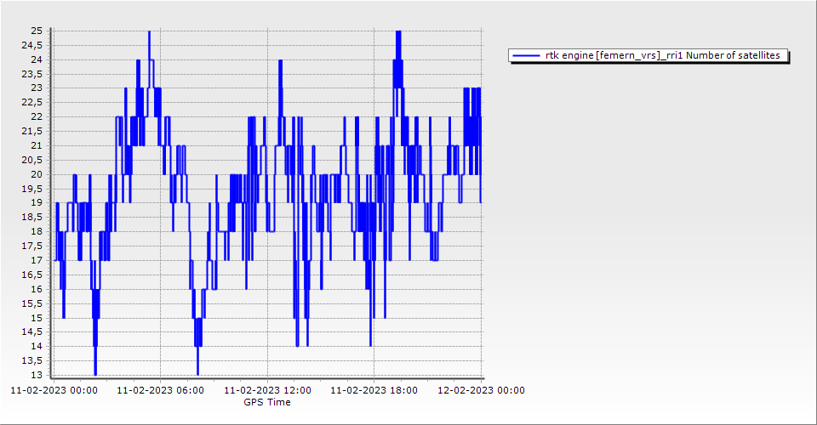Click the '19' y-axis tick label
Screen dimensions: 817x425
pos(37,203)
